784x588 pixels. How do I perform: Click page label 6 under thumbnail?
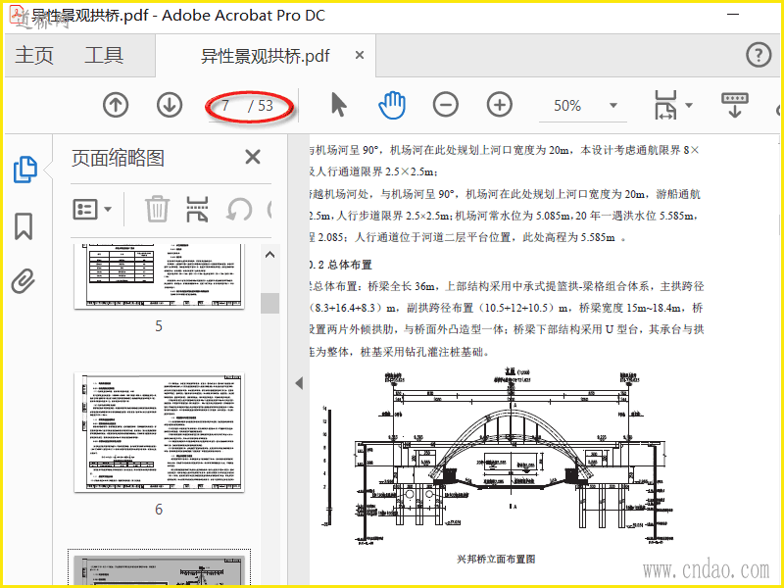click(x=159, y=509)
